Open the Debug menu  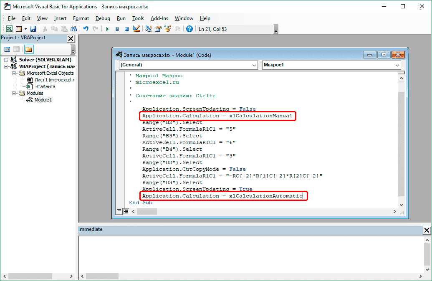[103, 18]
